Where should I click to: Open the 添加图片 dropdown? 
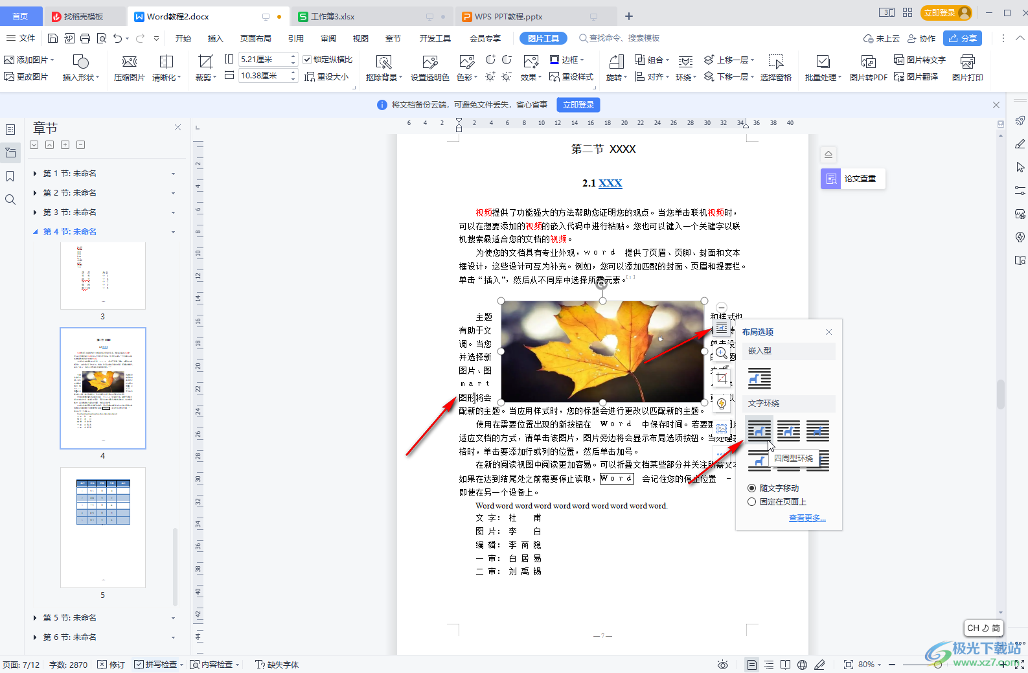click(x=52, y=60)
